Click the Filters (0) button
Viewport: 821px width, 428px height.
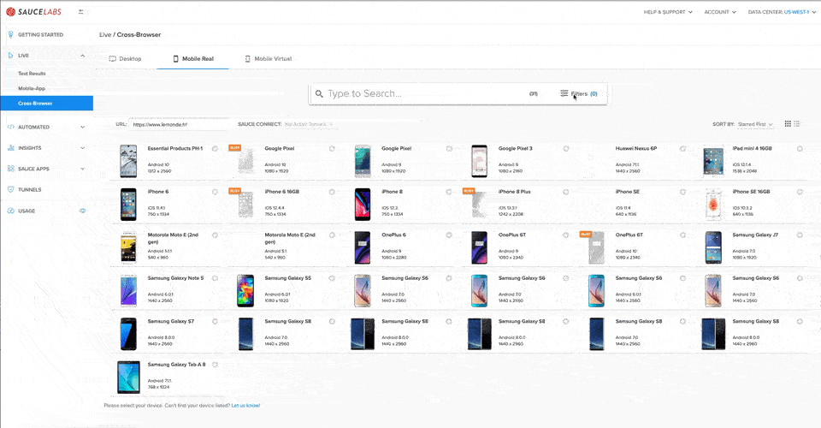[579, 94]
